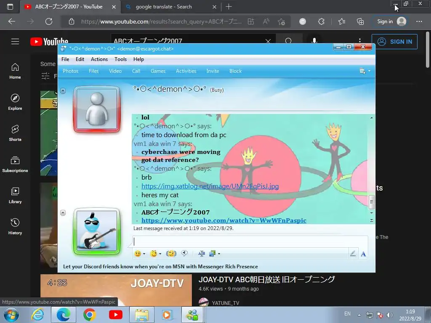Start a Video call from toolbar
Viewport: 431px width, 323px height.
click(x=115, y=71)
